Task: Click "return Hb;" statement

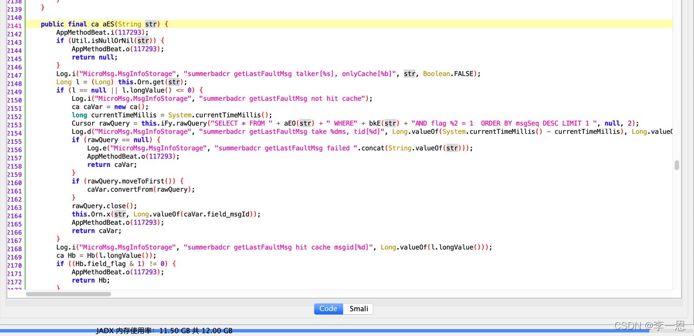Action: pos(91,280)
